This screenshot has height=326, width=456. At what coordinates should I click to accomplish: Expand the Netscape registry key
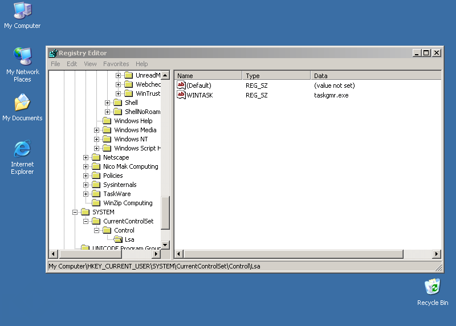click(x=86, y=157)
